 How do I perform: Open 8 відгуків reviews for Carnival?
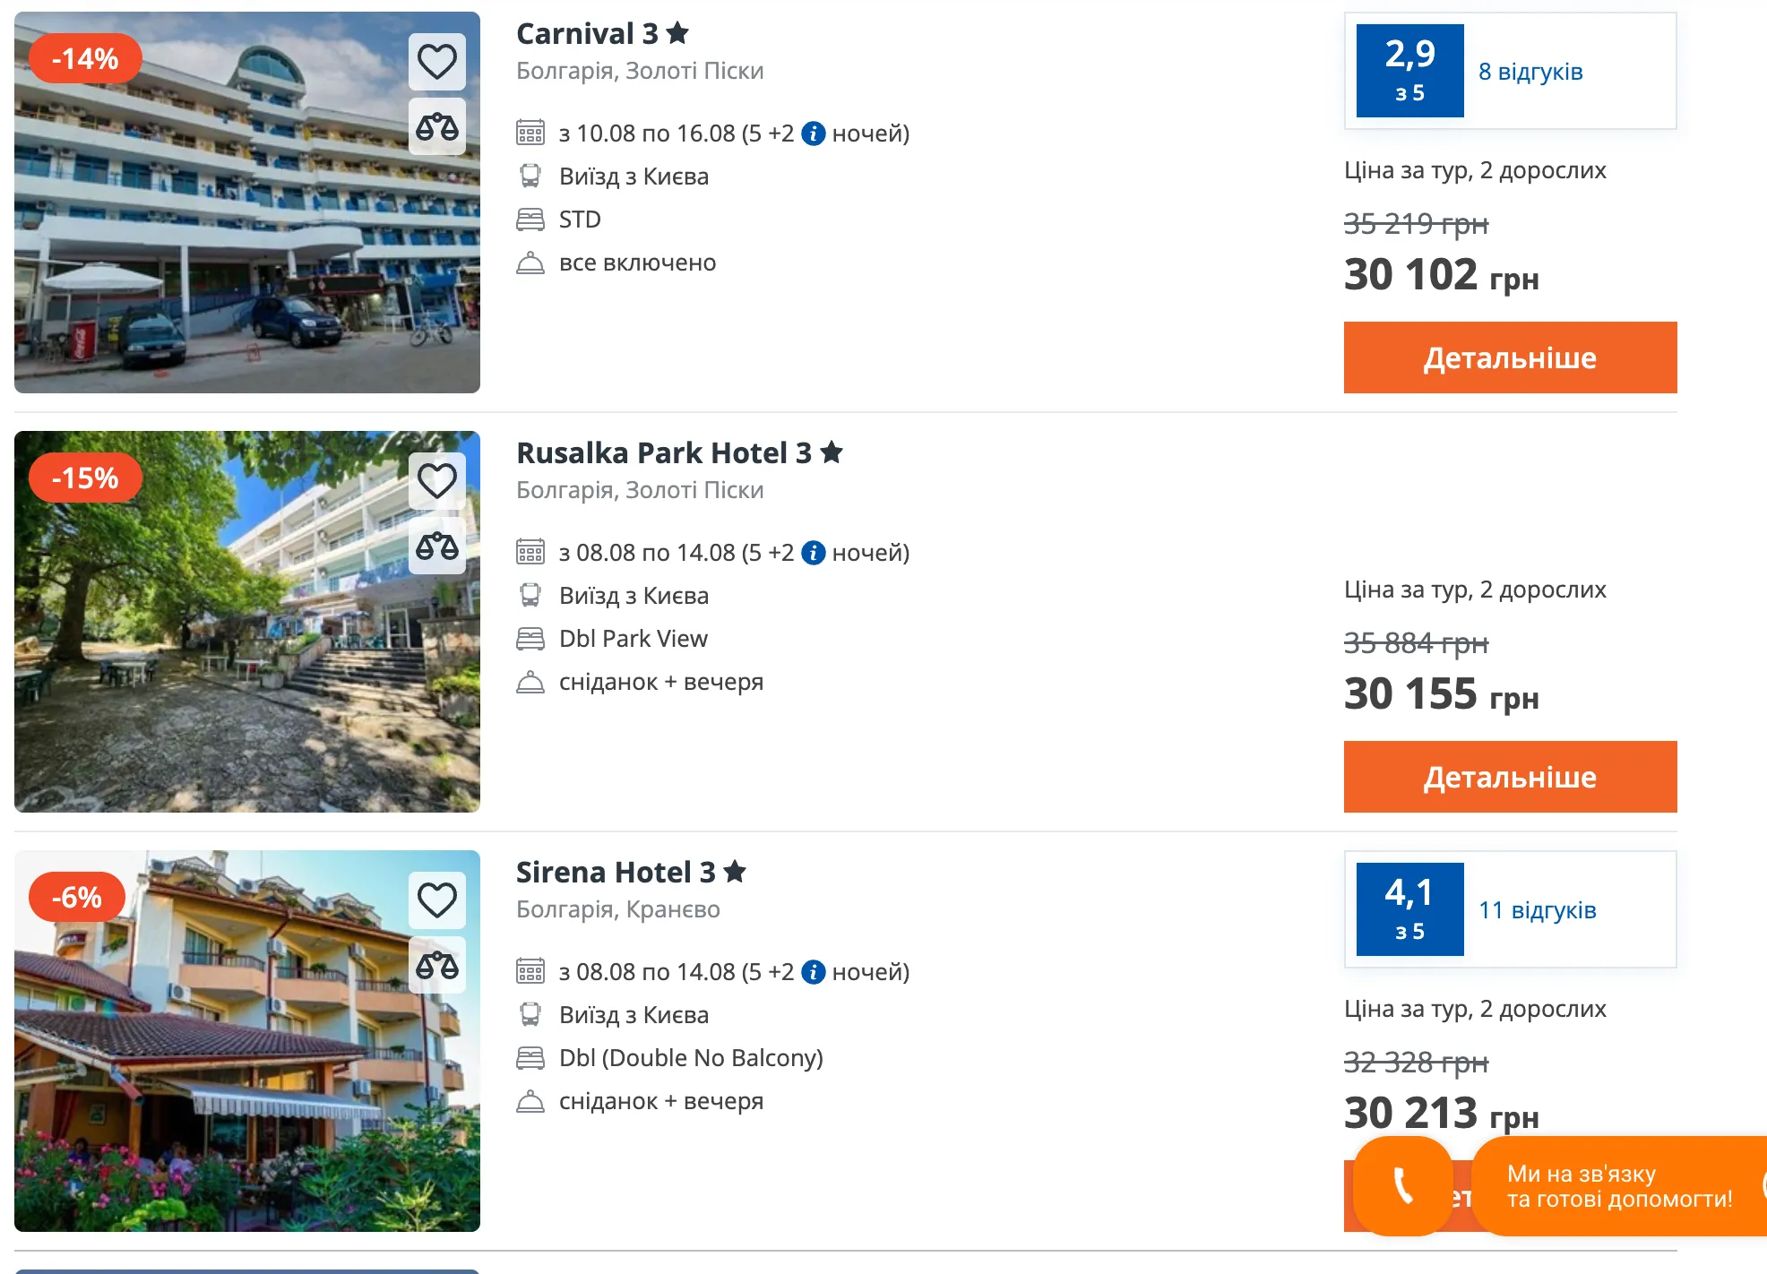click(x=1530, y=72)
